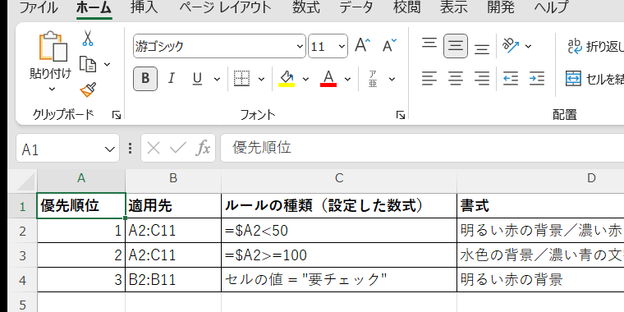
Task: Align text to bottom
Action: tap(482, 49)
